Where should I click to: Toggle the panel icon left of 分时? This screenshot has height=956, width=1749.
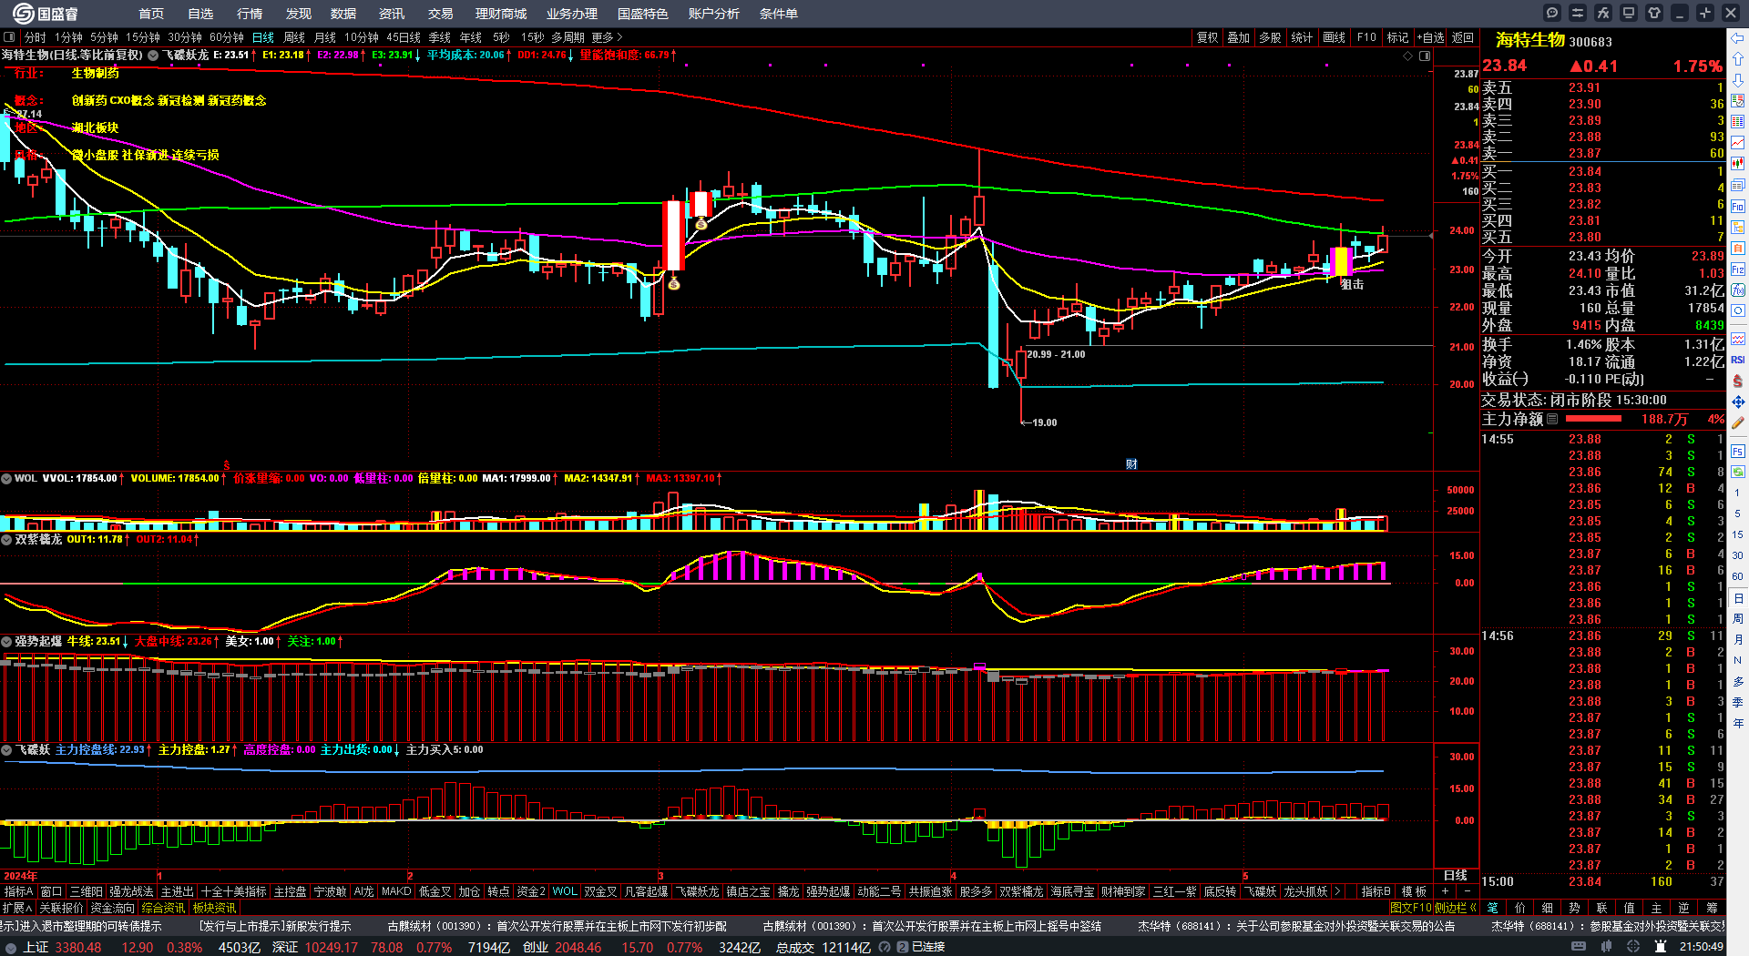click(9, 37)
